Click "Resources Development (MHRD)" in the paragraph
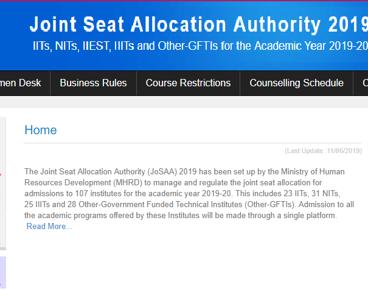 [x=83, y=183]
